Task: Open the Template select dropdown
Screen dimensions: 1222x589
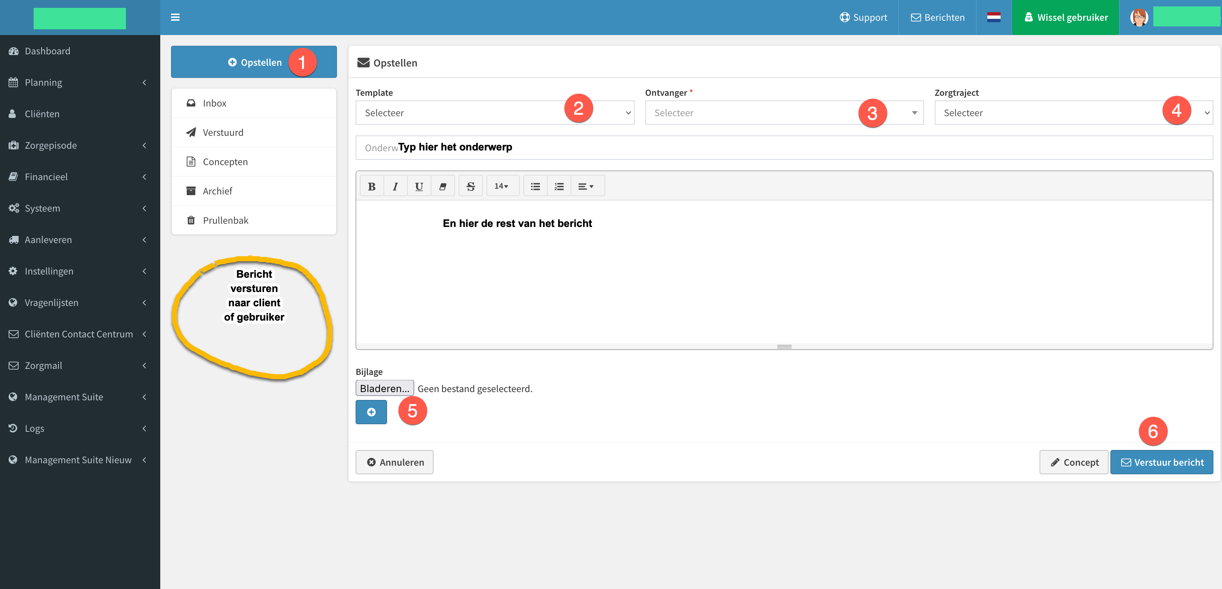Action: (495, 113)
